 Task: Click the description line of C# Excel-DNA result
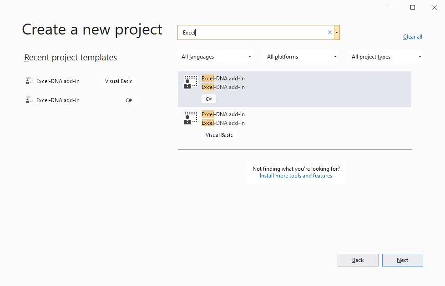pyautogui.click(x=223, y=87)
